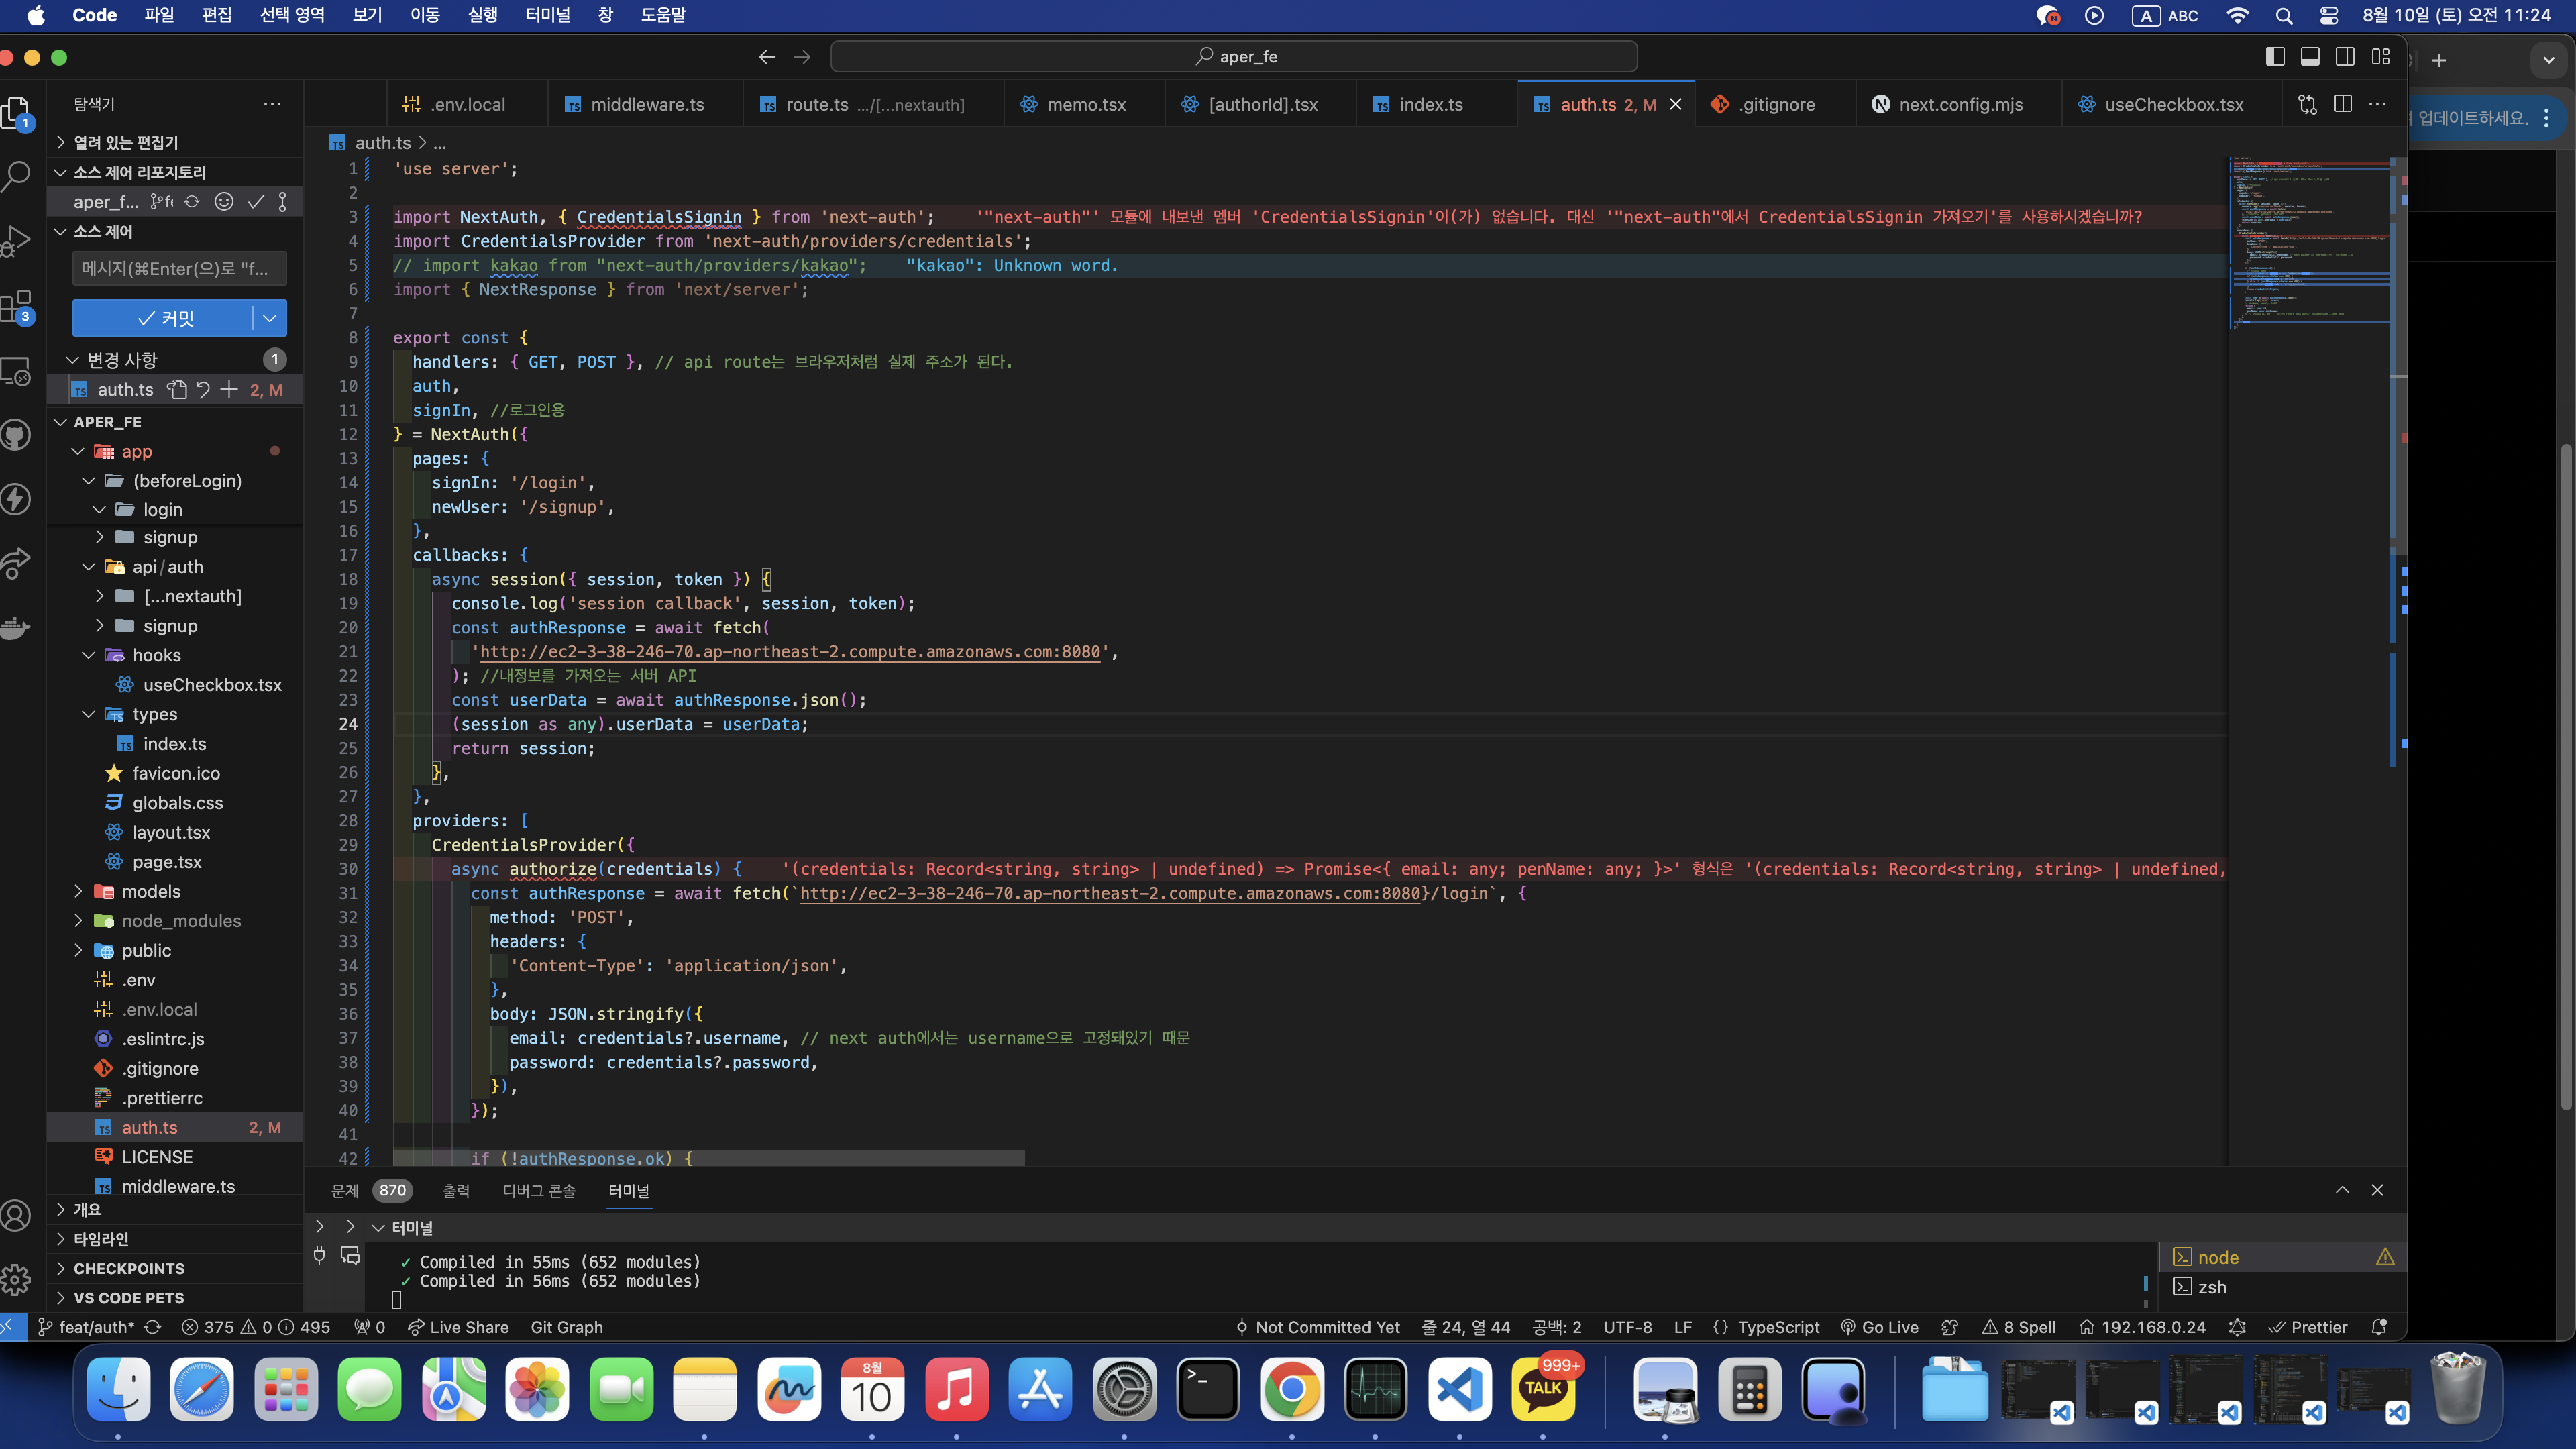2576x1449 pixels.
Task: Switch to the memo.tsx tab
Action: (x=1085, y=104)
